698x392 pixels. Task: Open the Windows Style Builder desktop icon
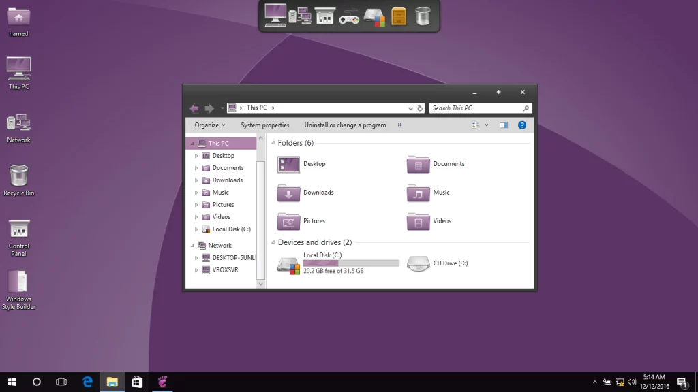pyautogui.click(x=18, y=290)
